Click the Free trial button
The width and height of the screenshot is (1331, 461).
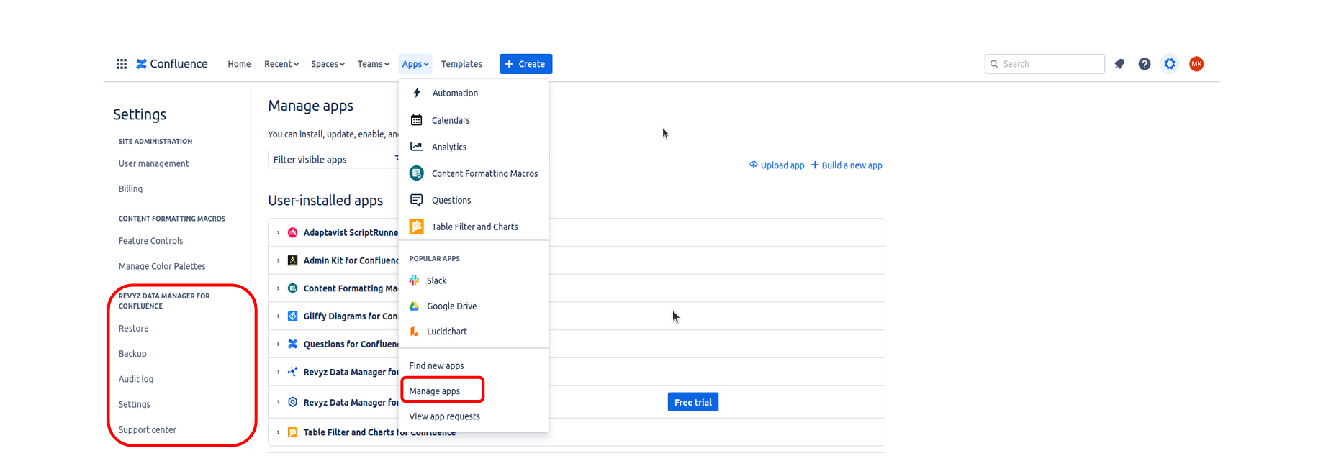[x=692, y=402]
